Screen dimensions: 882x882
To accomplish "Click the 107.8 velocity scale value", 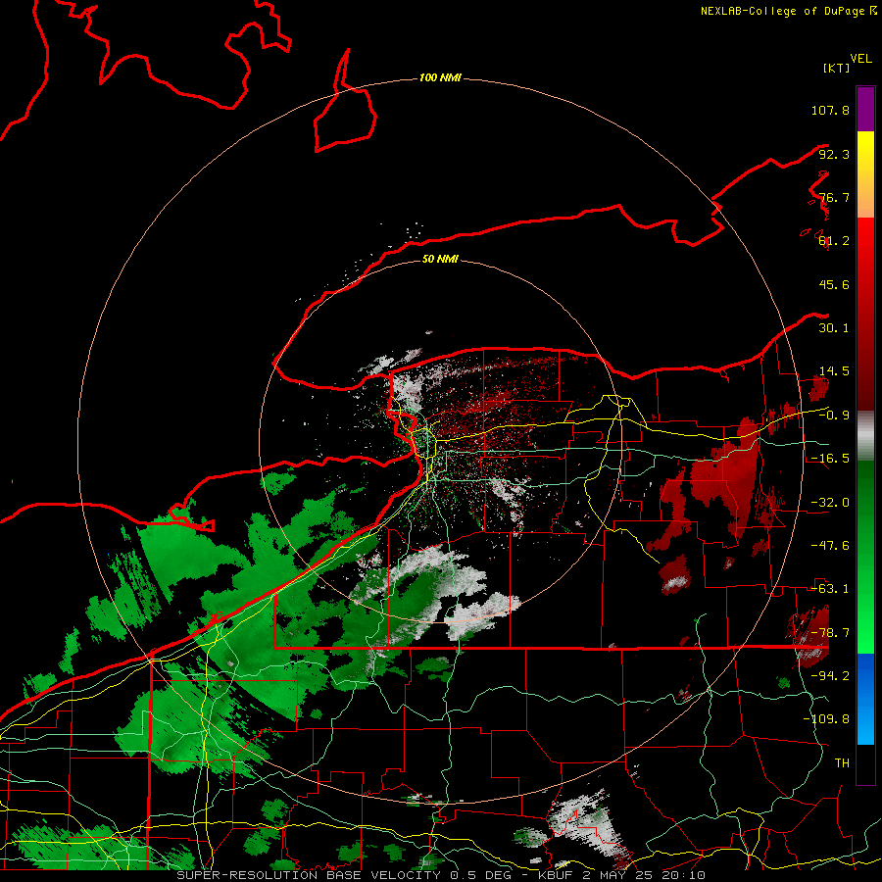I will [830, 110].
